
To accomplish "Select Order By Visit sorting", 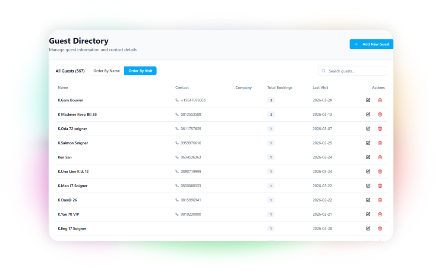I will pyautogui.click(x=140, y=71).
